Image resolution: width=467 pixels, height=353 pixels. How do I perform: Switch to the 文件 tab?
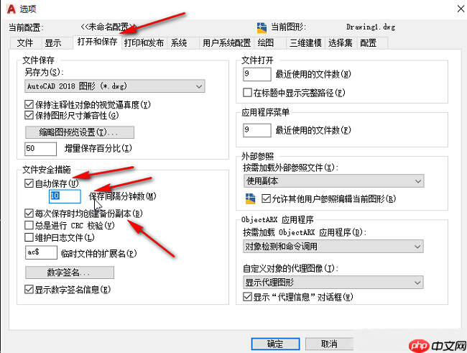tap(25, 43)
